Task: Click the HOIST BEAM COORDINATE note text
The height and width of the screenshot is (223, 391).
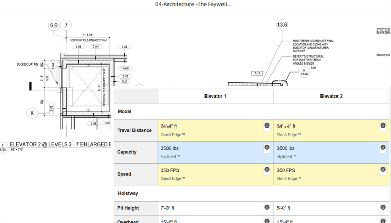Action: tap(313, 46)
